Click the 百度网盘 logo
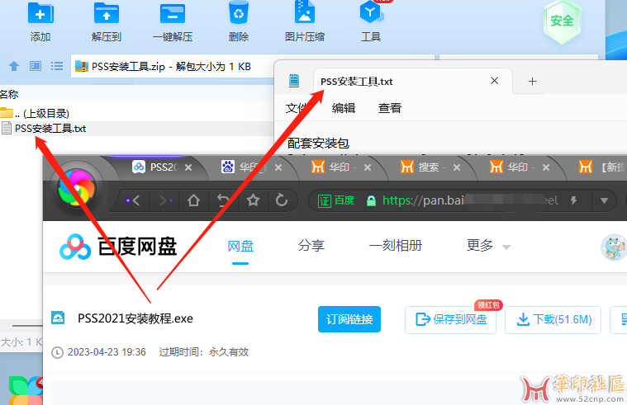Screen dimensions: 627x405 118,247
